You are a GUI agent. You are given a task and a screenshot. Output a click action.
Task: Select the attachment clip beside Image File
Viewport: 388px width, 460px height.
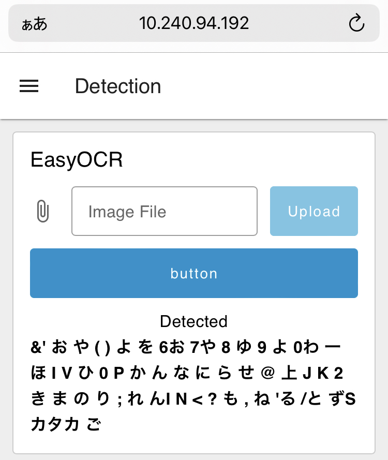point(43,211)
